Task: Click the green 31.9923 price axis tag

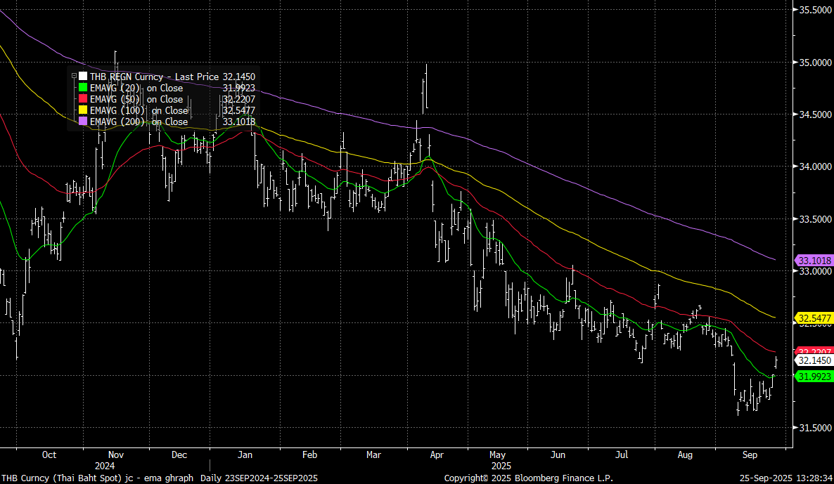Action: point(814,377)
